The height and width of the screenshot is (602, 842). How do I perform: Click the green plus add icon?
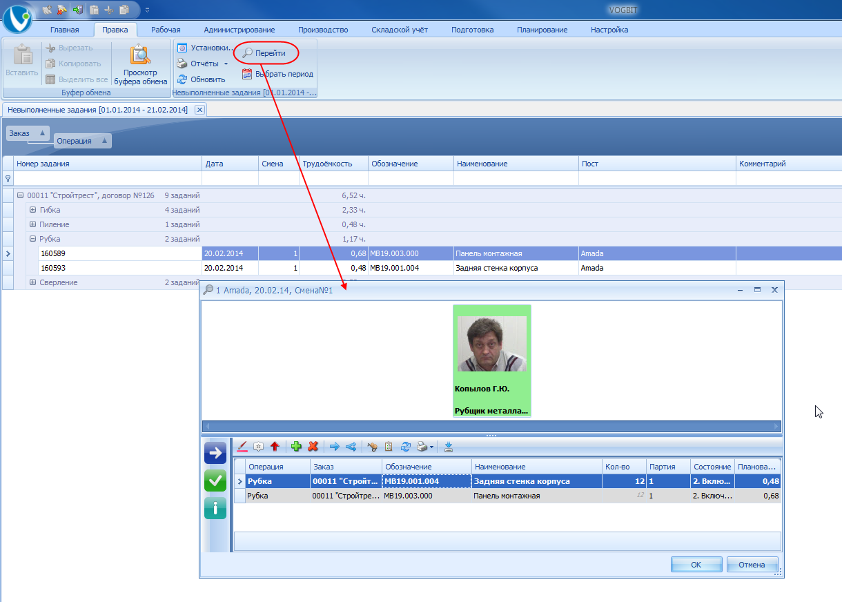coord(297,447)
